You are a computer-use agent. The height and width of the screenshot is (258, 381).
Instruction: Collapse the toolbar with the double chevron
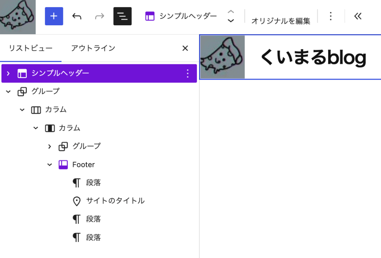point(358,16)
